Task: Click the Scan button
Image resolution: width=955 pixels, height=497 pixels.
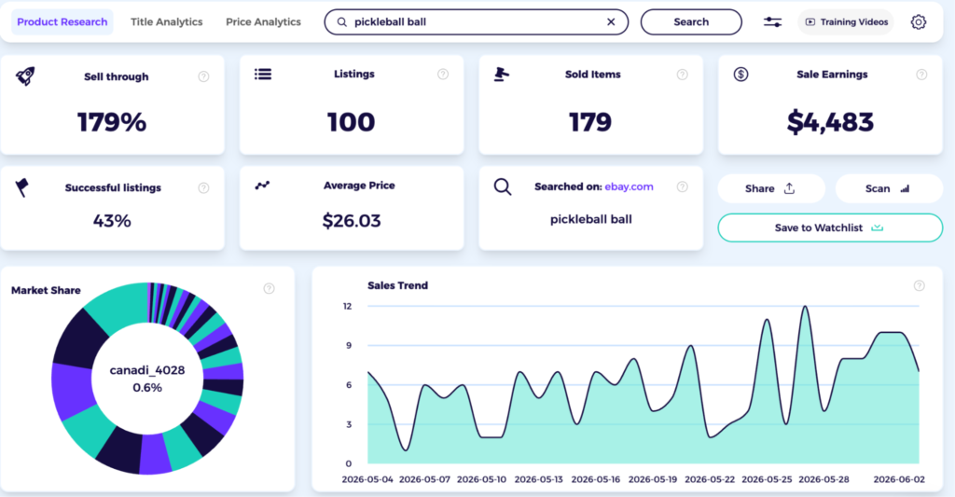Action: pyautogui.click(x=889, y=188)
